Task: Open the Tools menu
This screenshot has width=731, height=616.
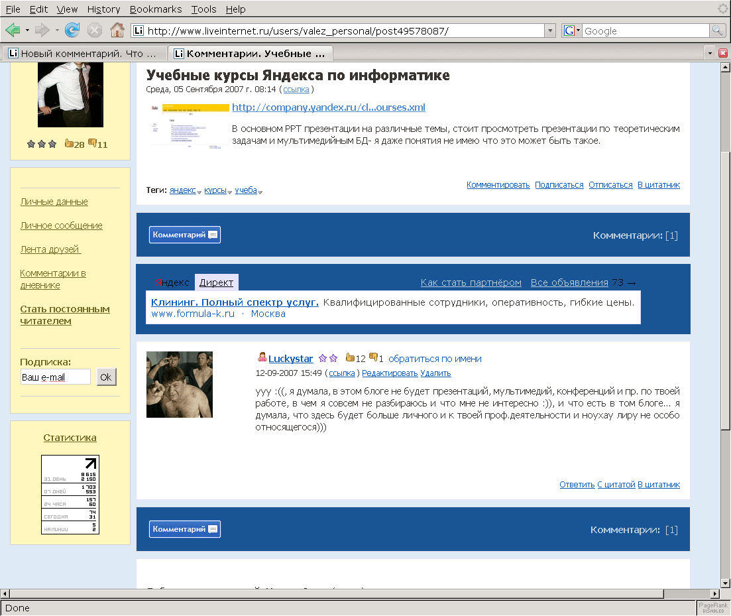Action: pyautogui.click(x=203, y=9)
